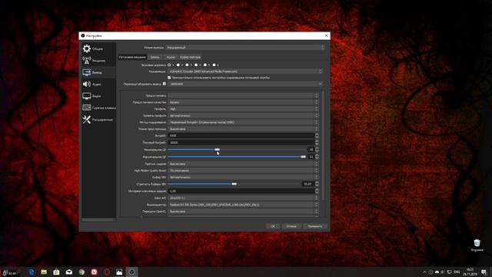The width and height of the screenshot is (492, 277).
Task: Switch the ENG input language indicator
Action: (x=457, y=272)
